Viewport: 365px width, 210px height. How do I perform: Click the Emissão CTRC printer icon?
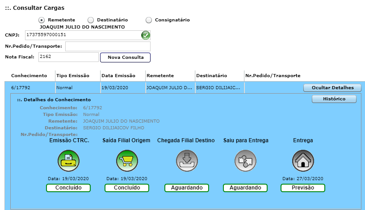pos(69,161)
